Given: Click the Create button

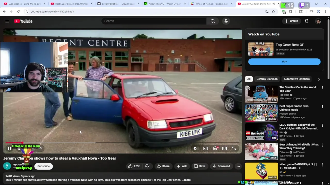Looking at the screenshot, I should pyautogui.click(x=291, y=21).
